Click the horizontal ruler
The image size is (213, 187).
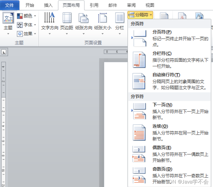click(x=116, y=52)
